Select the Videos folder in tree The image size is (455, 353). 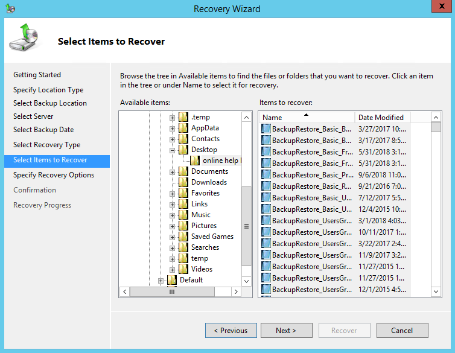pos(202,269)
